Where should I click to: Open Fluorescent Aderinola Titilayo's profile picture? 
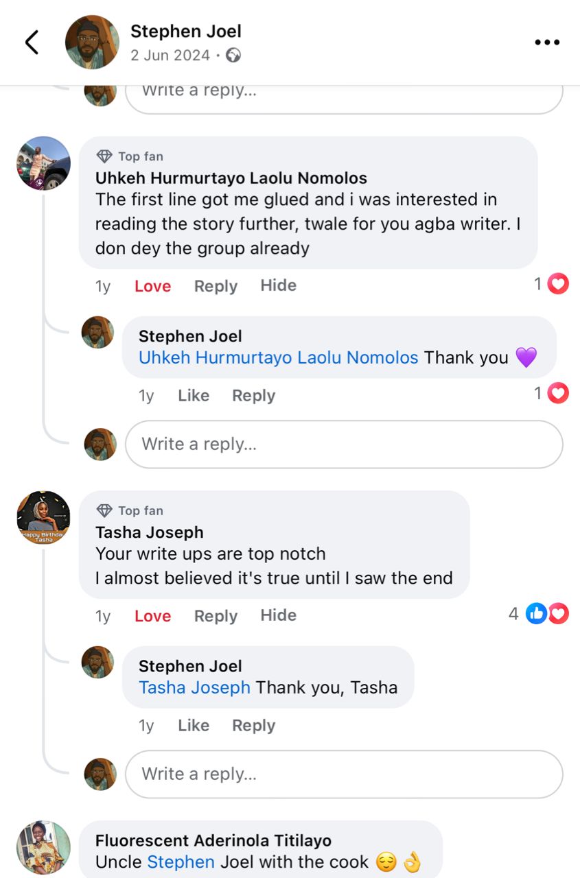pyautogui.click(x=44, y=847)
